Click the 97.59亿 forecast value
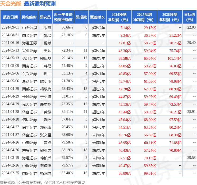This screenshot has width=197, height=185. coord(175,120)
